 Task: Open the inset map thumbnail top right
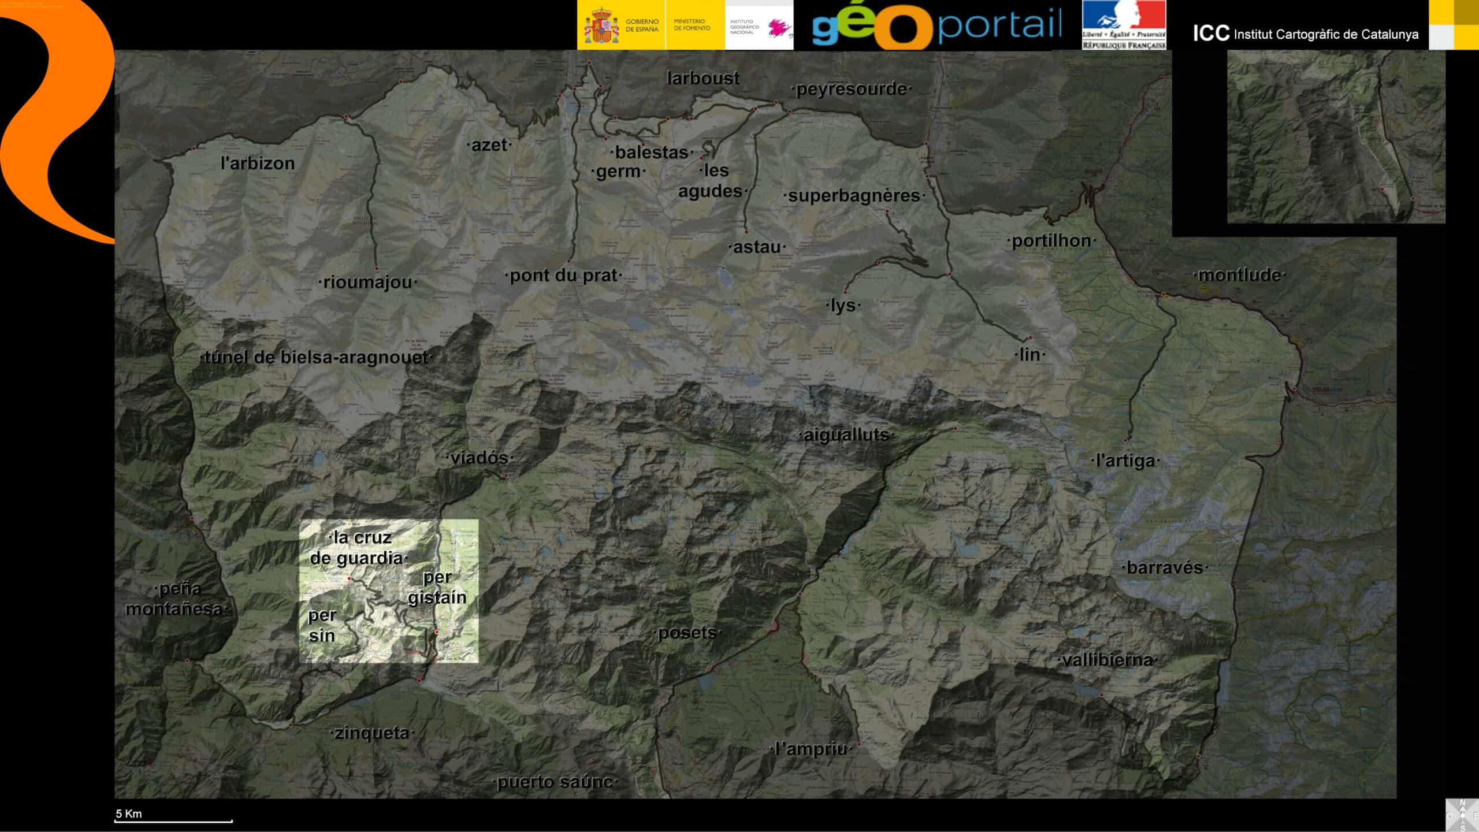click(1336, 137)
